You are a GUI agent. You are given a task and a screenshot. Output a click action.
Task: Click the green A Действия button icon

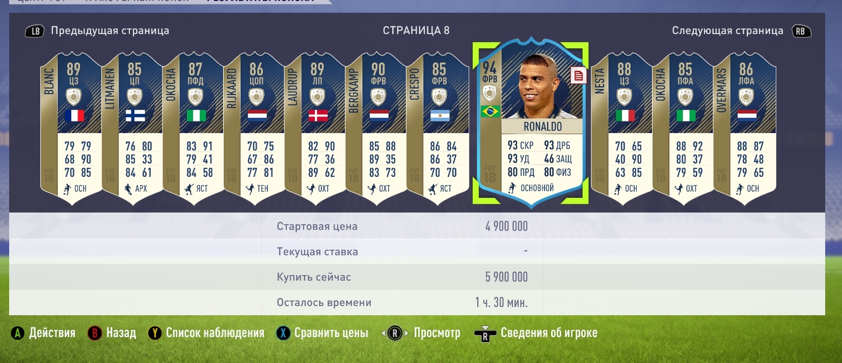[18, 333]
